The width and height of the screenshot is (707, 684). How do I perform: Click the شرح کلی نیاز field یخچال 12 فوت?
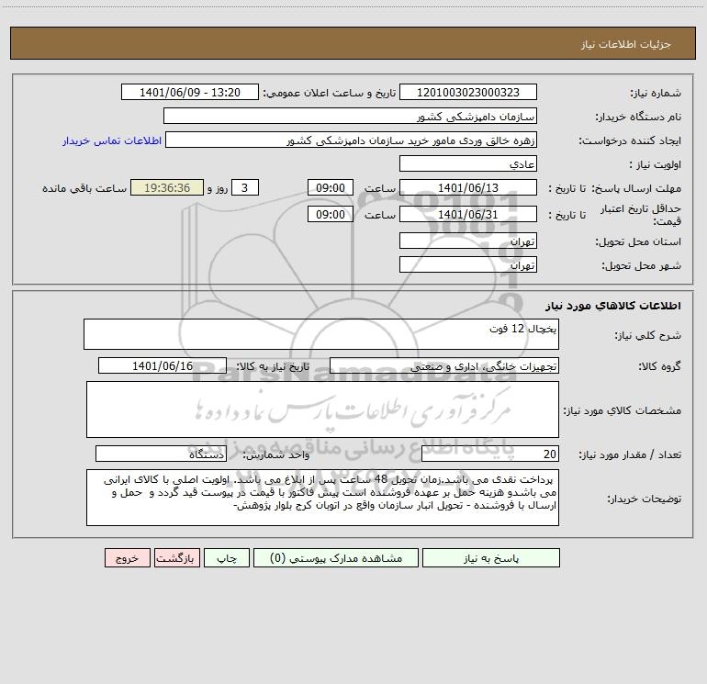[321, 334]
